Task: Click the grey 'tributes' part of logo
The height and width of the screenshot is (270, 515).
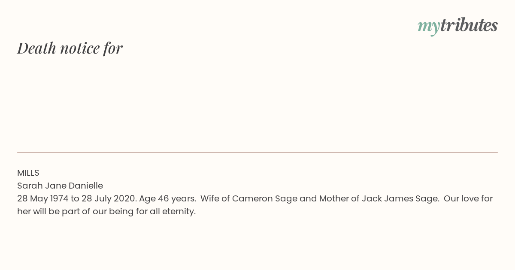Action: pyautogui.click(x=469, y=25)
